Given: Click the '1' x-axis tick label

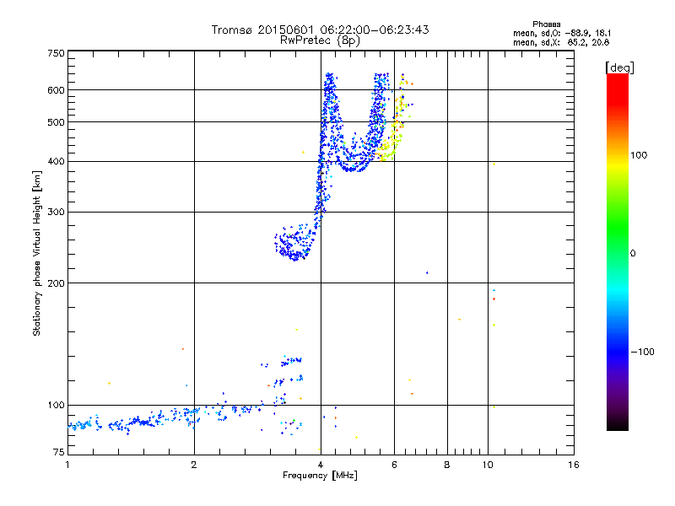Looking at the screenshot, I should [67, 465].
